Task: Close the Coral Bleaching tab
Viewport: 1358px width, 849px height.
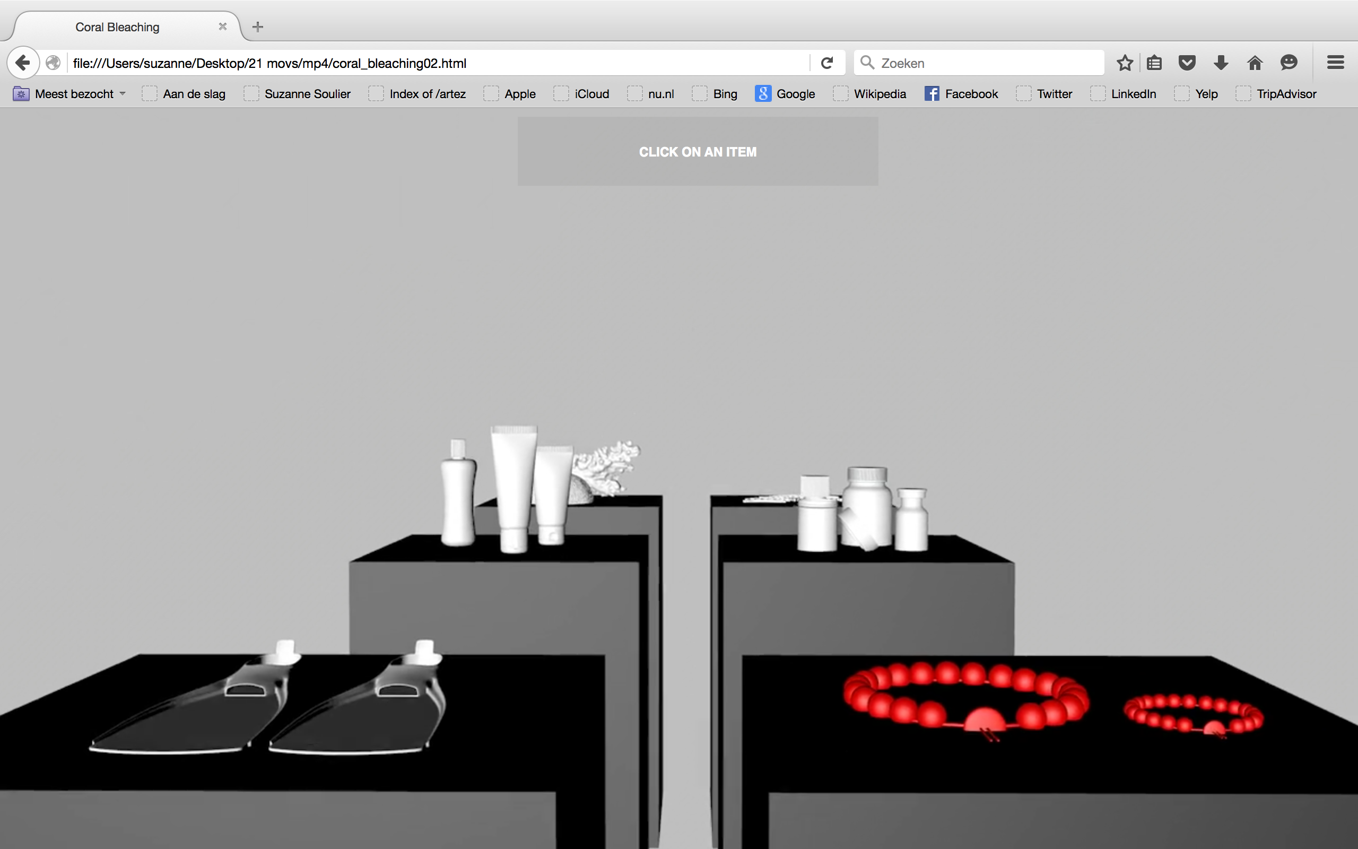Action: tap(223, 27)
